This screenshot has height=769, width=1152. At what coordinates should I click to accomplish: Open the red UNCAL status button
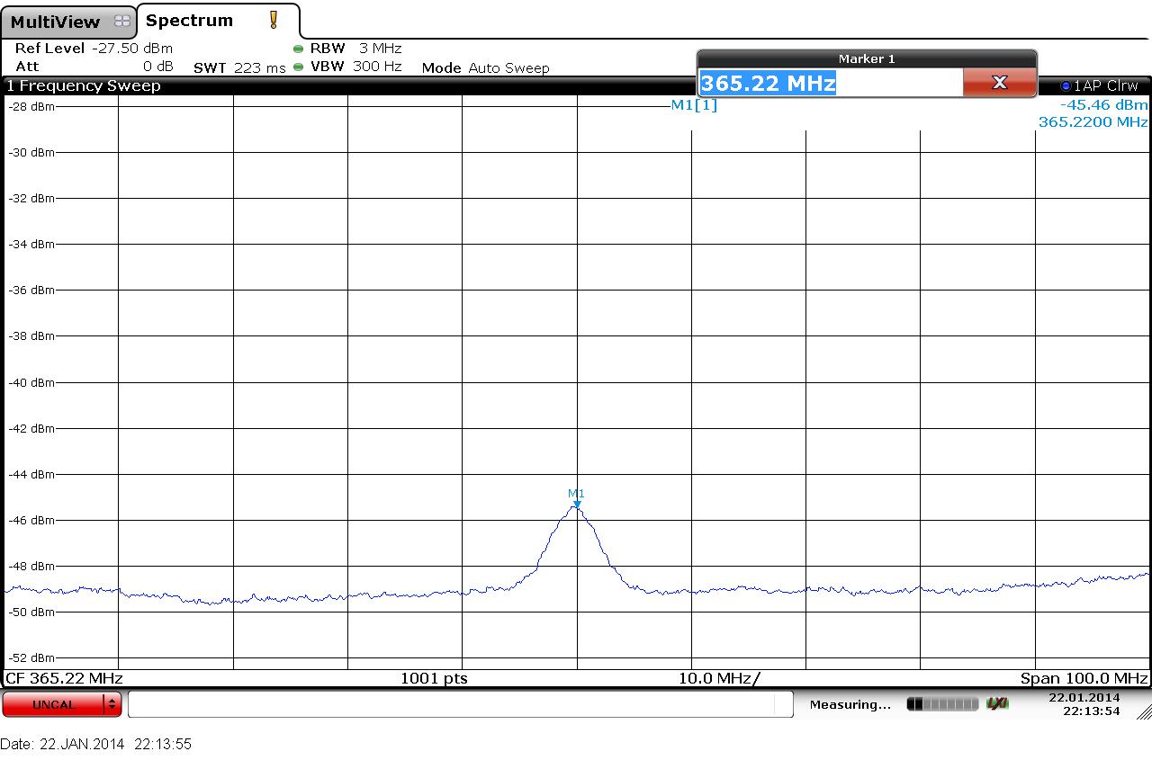[x=54, y=704]
